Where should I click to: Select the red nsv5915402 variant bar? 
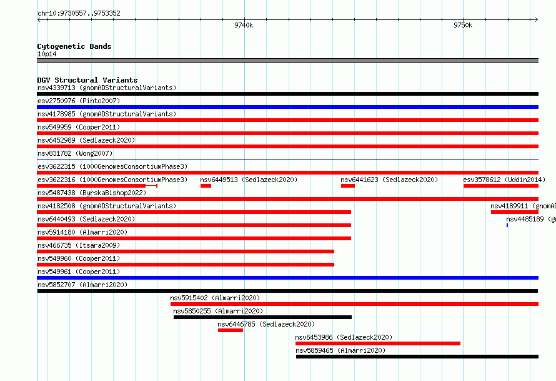[x=354, y=304]
